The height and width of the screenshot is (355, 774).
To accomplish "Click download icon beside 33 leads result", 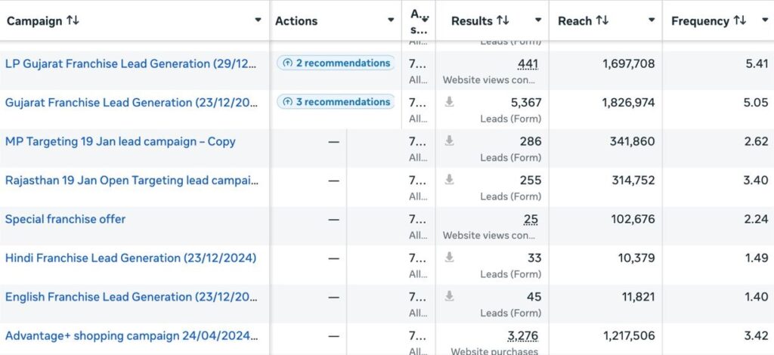I will point(449,258).
